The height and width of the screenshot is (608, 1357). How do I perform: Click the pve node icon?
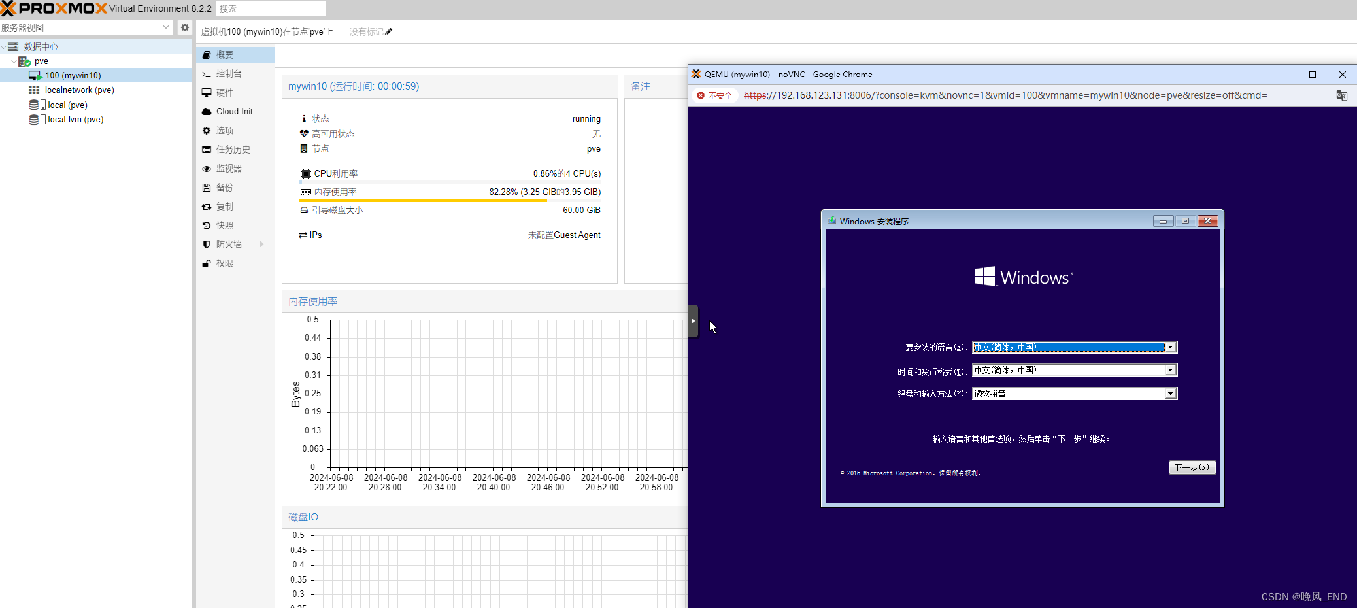click(x=24, y=61)
